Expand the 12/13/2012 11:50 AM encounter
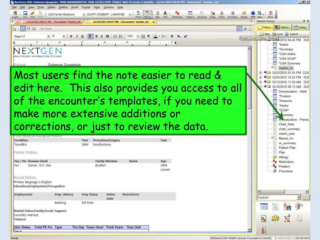320x240 pixels. pyautogui.click(x=260, y=82)
